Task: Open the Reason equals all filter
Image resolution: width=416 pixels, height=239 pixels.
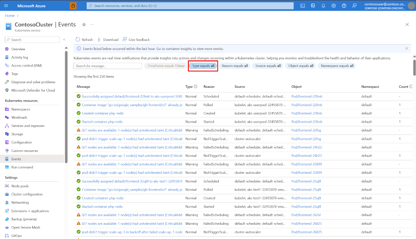Action: pos(235,66)
